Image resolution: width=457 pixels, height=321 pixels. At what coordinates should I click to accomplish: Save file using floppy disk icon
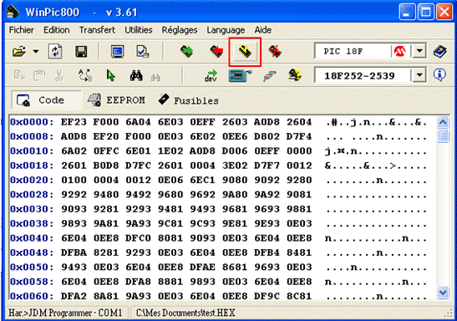pyautogui.click(x=81, y=52)
